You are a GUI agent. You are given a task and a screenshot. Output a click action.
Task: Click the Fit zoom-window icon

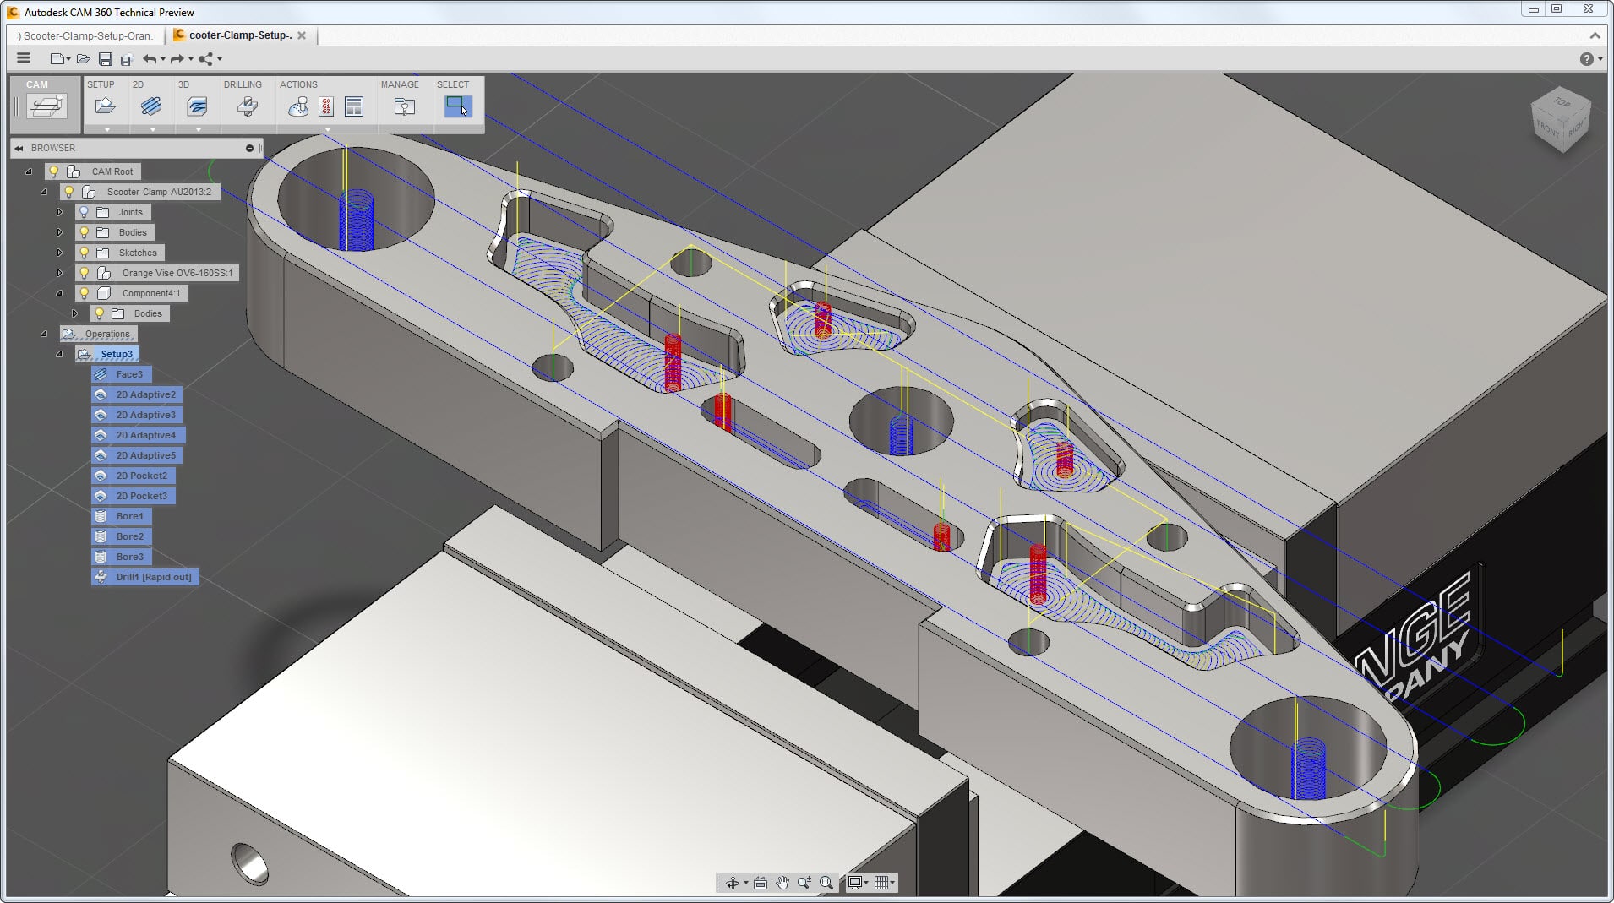coord(826,883)
